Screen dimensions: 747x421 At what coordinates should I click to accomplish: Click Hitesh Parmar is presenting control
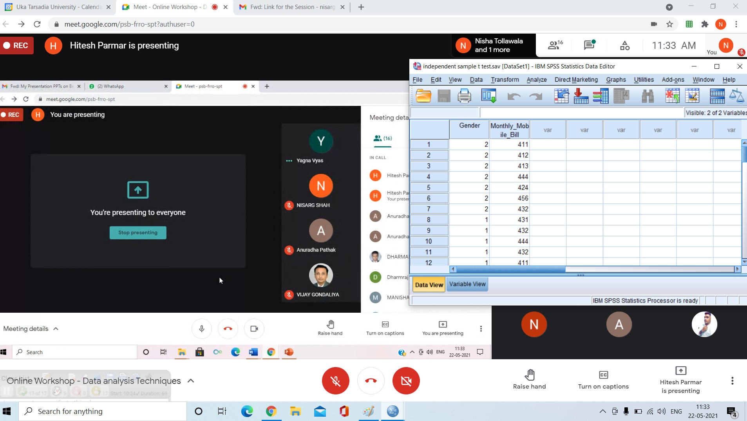680,380
